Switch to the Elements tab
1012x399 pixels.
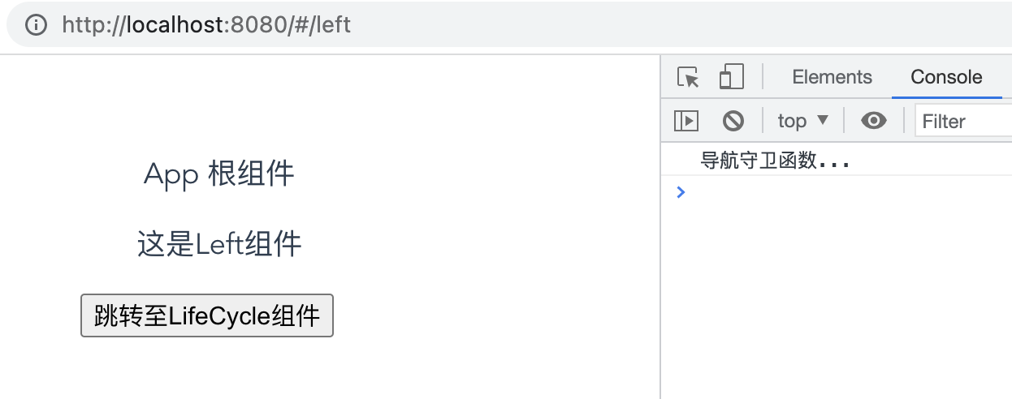[832, 77]
